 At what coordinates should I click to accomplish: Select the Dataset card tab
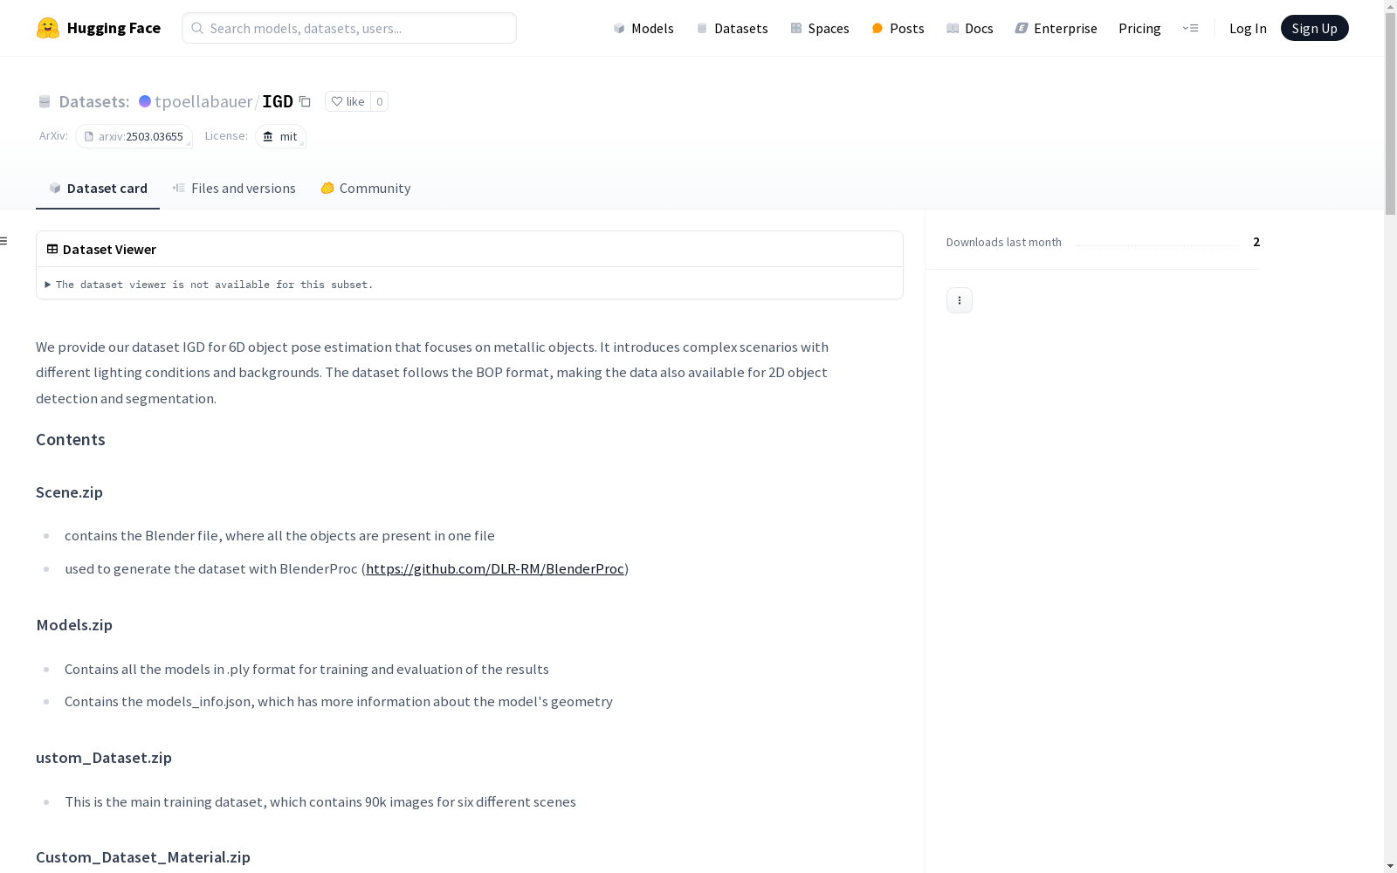(x=98, y=188)
